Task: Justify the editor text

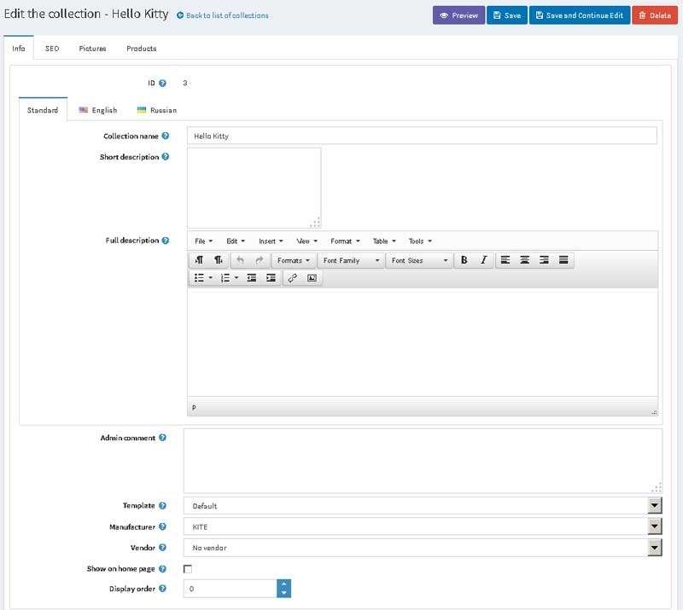Action: tap(563, 260)
